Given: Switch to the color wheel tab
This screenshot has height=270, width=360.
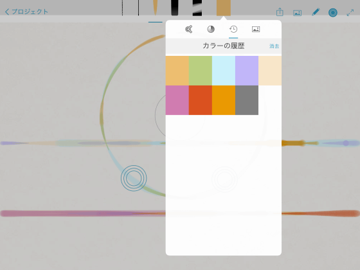Looking at the screenshot, I should pos(211,29).
